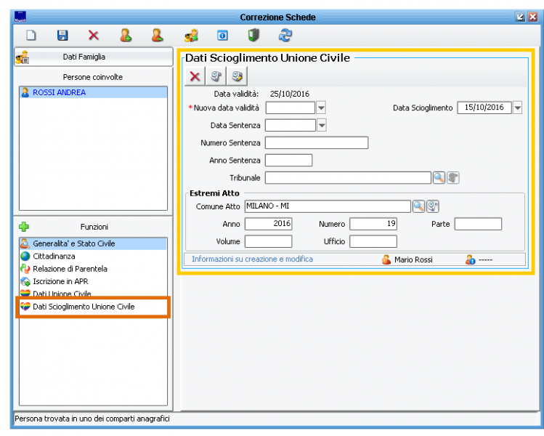Save using the floppy disk icon
The image size is (544, 436).
click(x=62, y=35)
